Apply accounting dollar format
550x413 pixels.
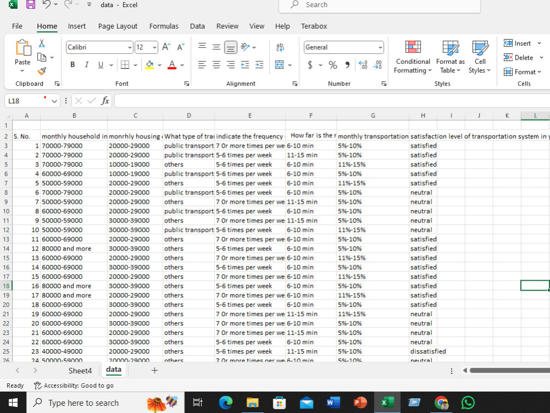pos(310,65)
